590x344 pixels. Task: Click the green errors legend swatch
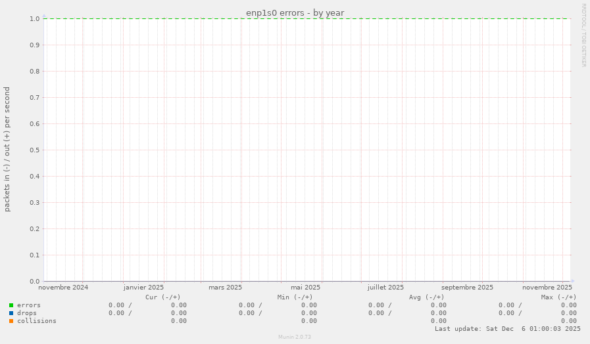click(11, 305)
